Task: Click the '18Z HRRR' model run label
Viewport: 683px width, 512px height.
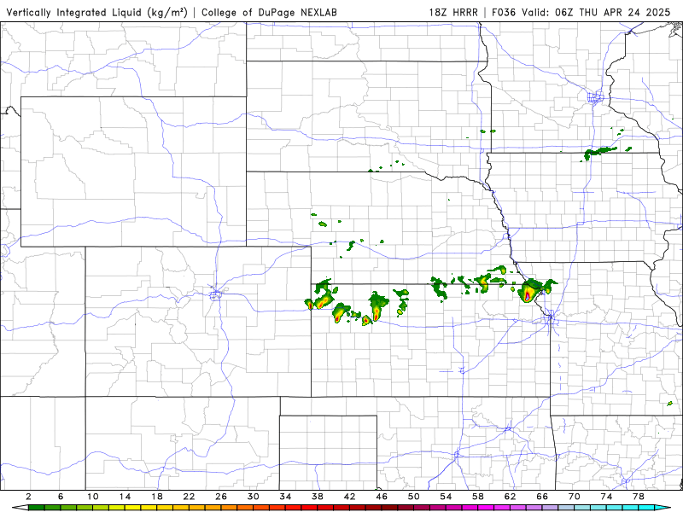Action: coord(453,12)
